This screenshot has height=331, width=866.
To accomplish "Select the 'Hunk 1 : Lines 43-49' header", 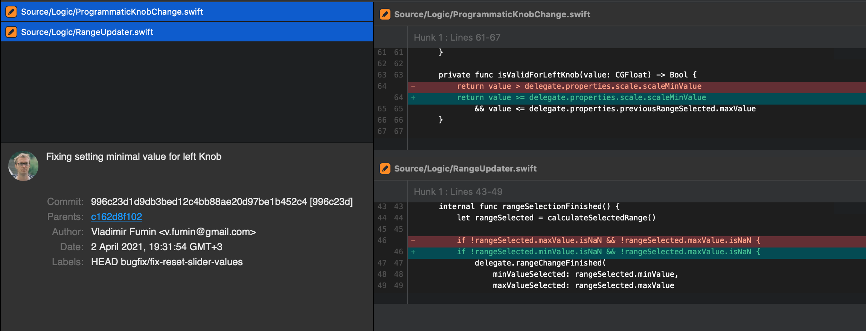I will [x=458, y=192].
